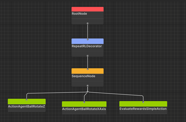Viewport: 186px width, 122px height.
Task: Click the RepeatRLDecorator input port
Action: pyautogui.click(x=87, y=39)
